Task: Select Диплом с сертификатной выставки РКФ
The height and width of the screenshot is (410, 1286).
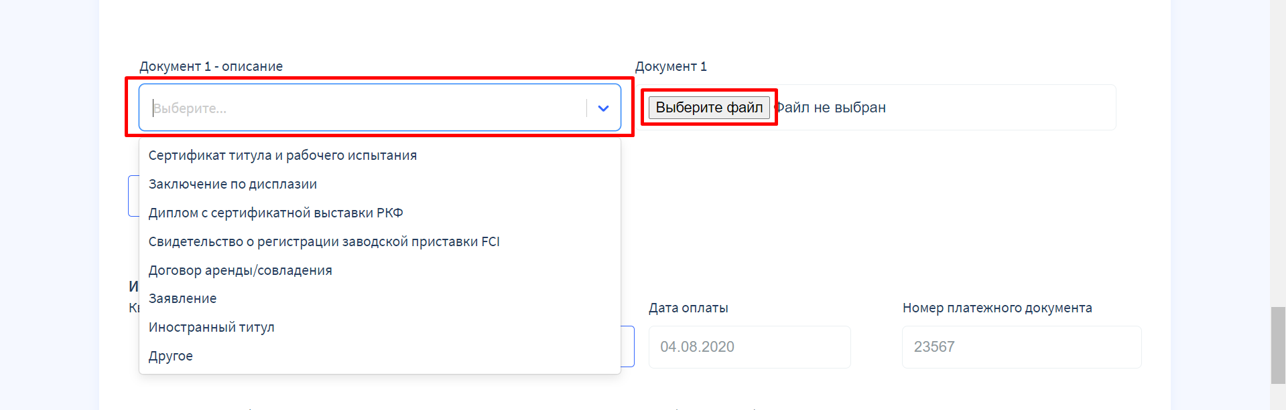Action: coord(275,213)
